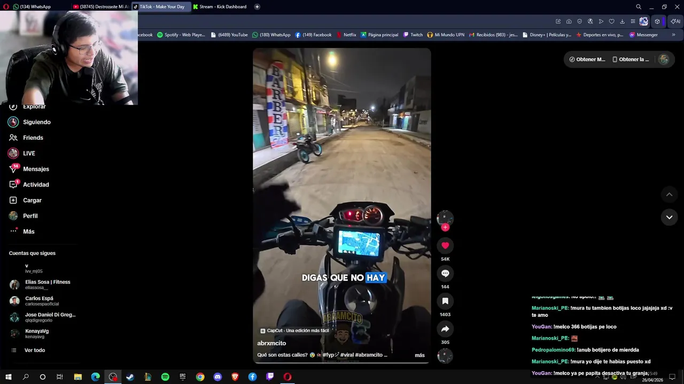This screenshot has height=384, width=684.
Task: Open TikTok profile avatar at top right
Action: pyautogui.click(x=664, y=59)
